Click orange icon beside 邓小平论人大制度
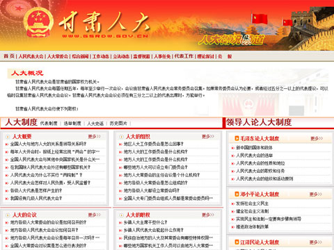This screenshot has height=250, width=334. [237, 194]
